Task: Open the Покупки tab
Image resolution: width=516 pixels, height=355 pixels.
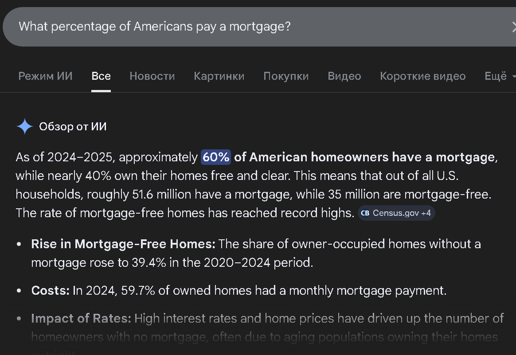Action: pyautogui.click(x=286, y=76)
